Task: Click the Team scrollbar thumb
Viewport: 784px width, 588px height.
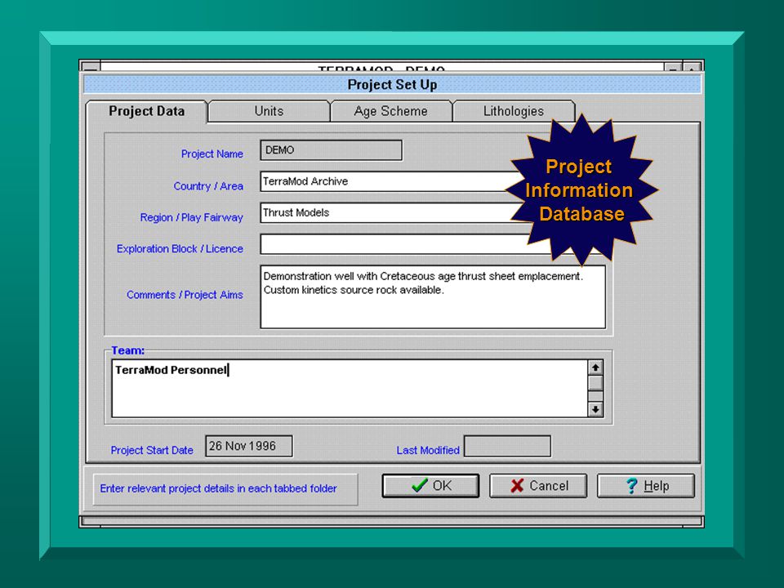Action: 595,383
